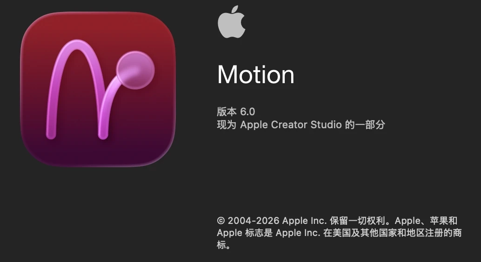481x262 pixels.
Task: Click the 版本 version label
Action: (227, 111)
